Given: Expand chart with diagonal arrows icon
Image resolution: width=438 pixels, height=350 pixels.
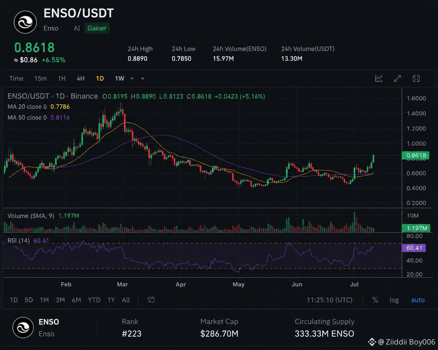Looking at the screenshot, I should [397, 79].
